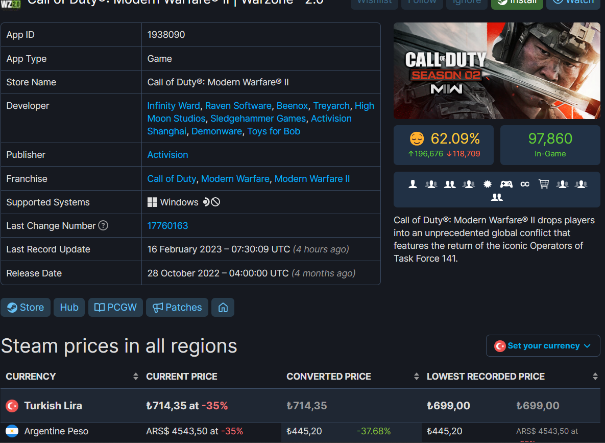Click the Release Date value 28 October 2022
This screenshot has width=605, height=443.
click(217, 273)
